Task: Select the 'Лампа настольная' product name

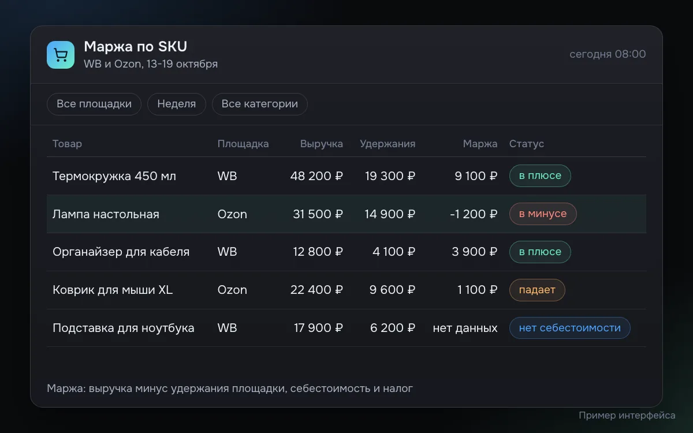Action: pyautogui.click(x=106, y=214)
